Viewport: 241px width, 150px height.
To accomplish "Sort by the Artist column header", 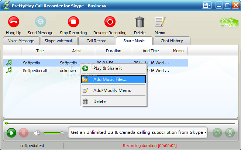I will coord(77,51).
